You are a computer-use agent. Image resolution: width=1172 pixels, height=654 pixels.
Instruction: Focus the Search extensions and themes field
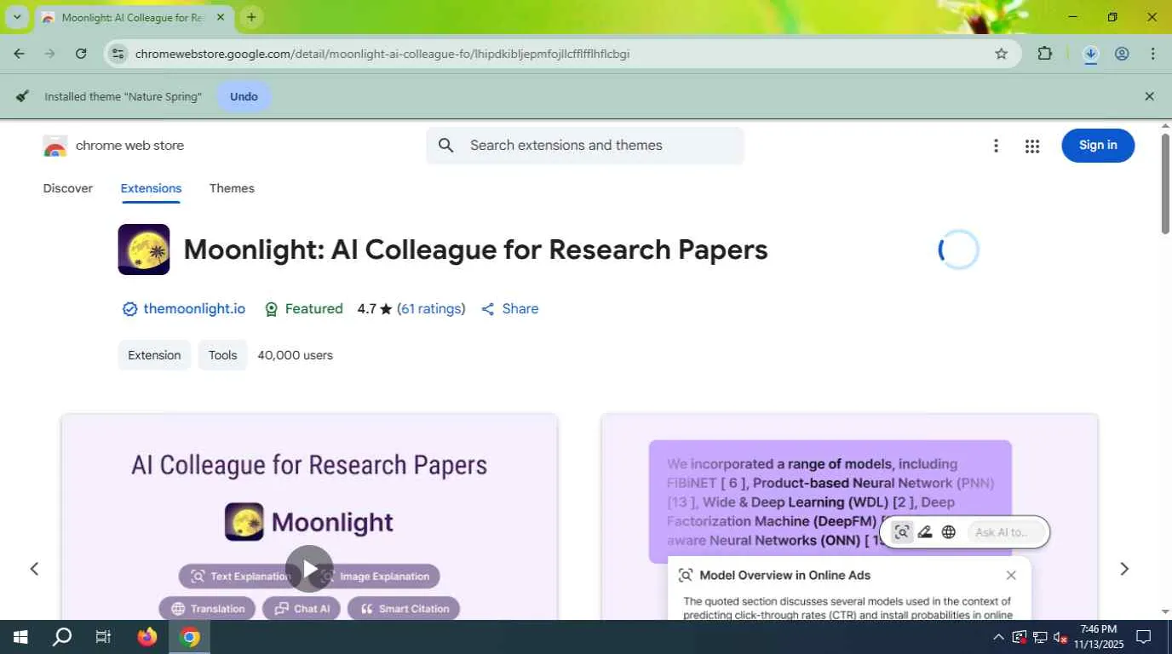click(x=585, y=146)
